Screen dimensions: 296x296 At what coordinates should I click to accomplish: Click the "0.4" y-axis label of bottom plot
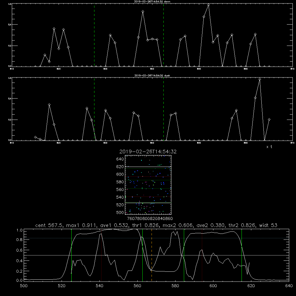20,261
